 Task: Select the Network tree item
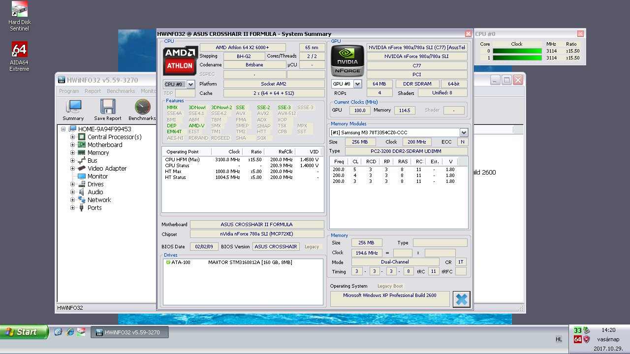[99, 200]
